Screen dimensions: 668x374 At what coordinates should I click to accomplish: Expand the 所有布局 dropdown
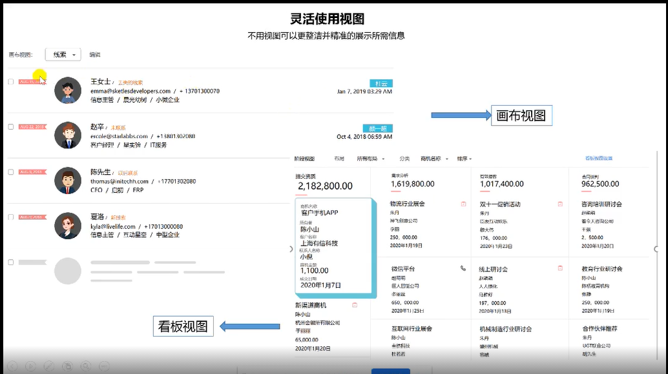(x=371, y=159)
